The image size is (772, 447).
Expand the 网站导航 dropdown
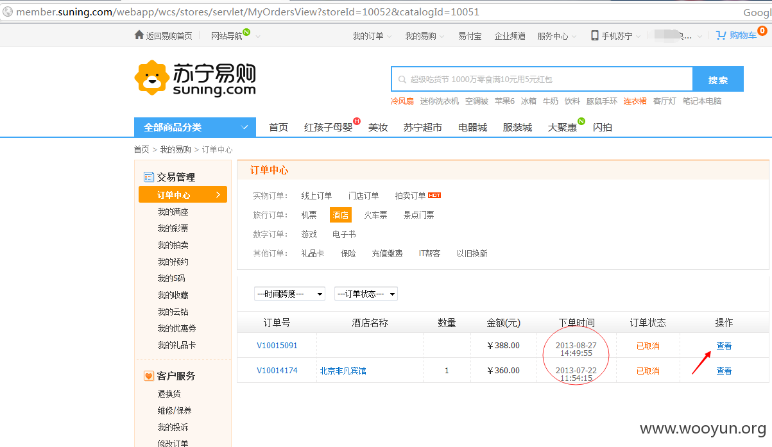point(259,37)
